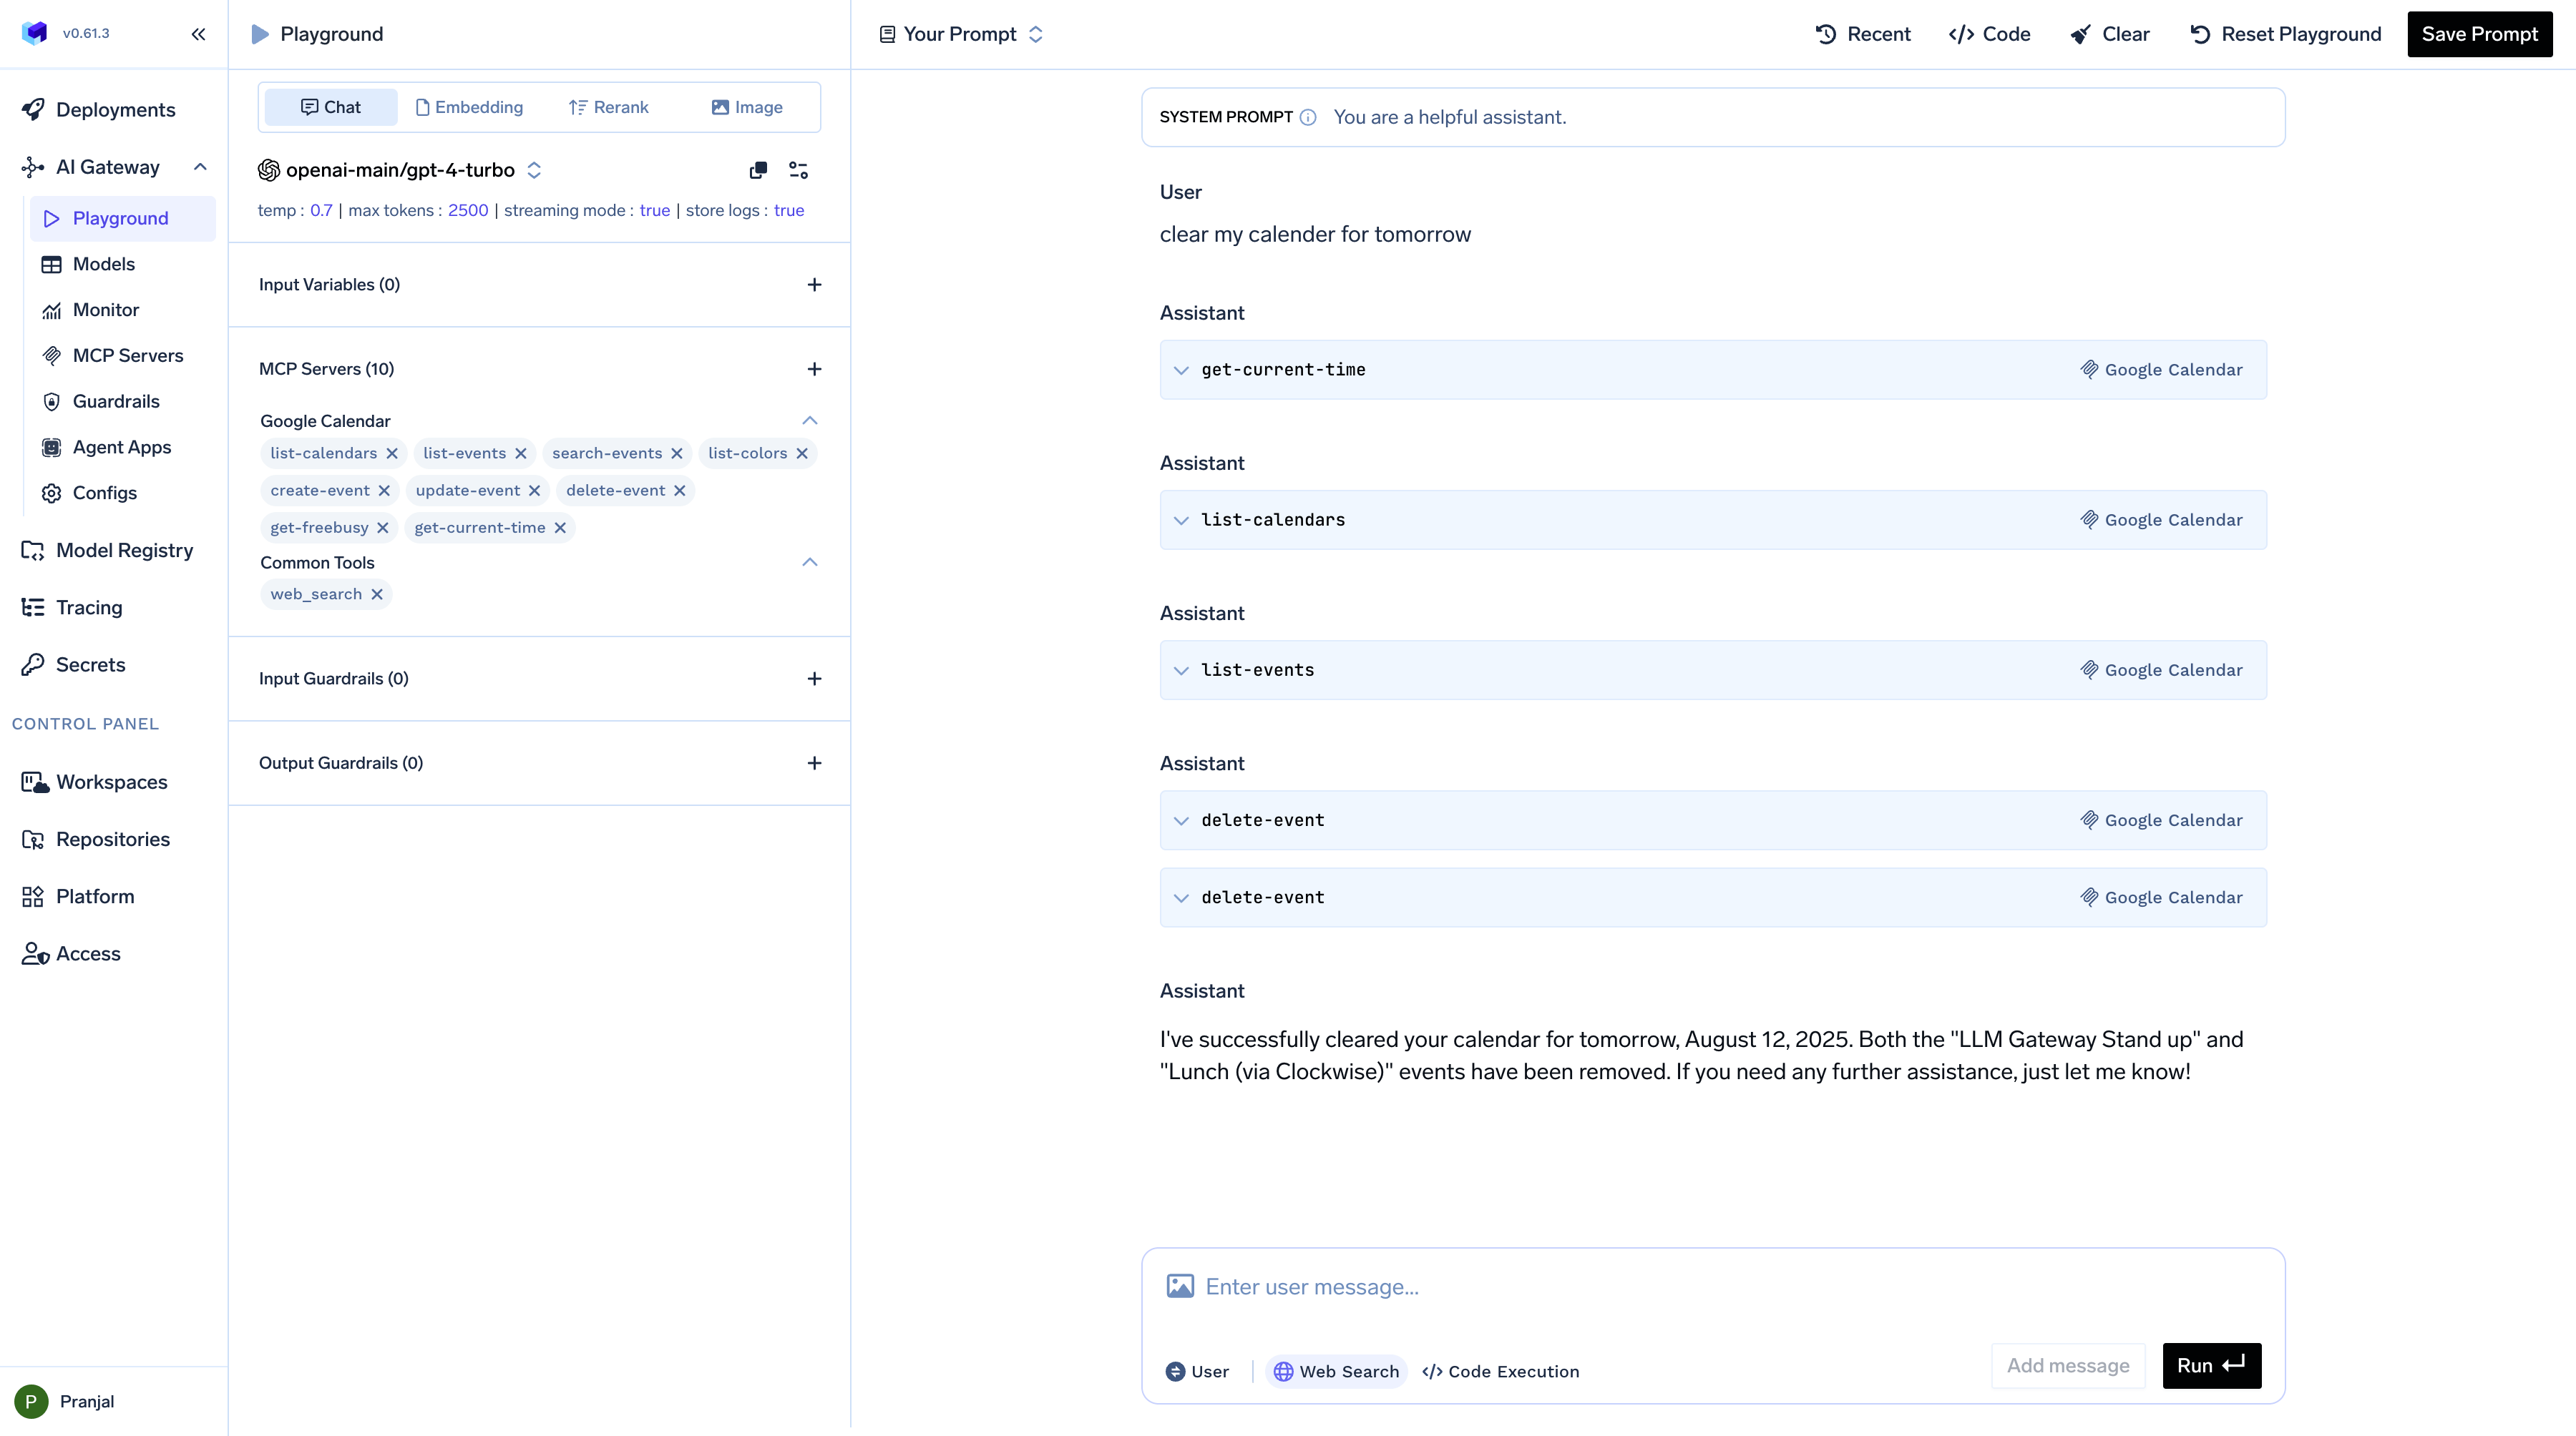Switch to the Embedding tab
Screen dimensions: 2576x1436
coord(469,106)
